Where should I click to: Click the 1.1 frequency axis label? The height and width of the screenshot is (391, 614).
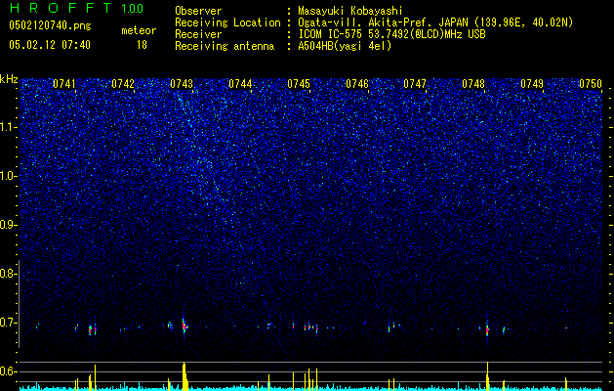[8, 127]
